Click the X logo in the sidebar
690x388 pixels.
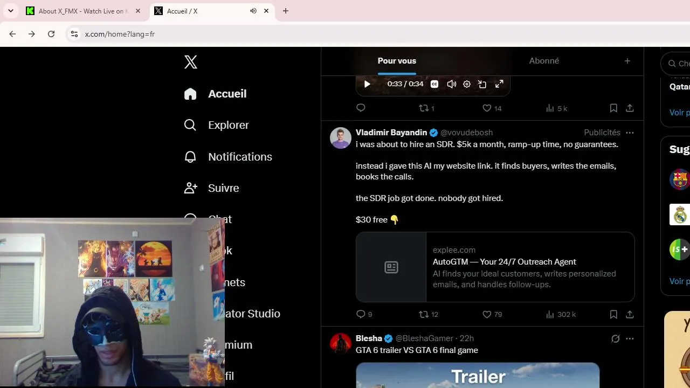(x=190, y=62)
